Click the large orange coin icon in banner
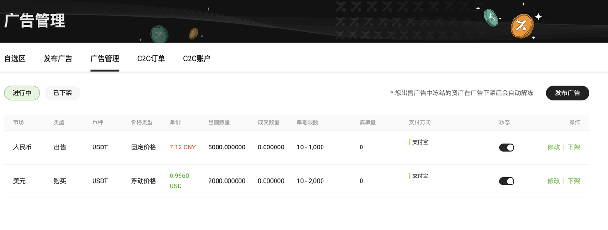This screenshot has height=230, width=608. pos(522,25)
